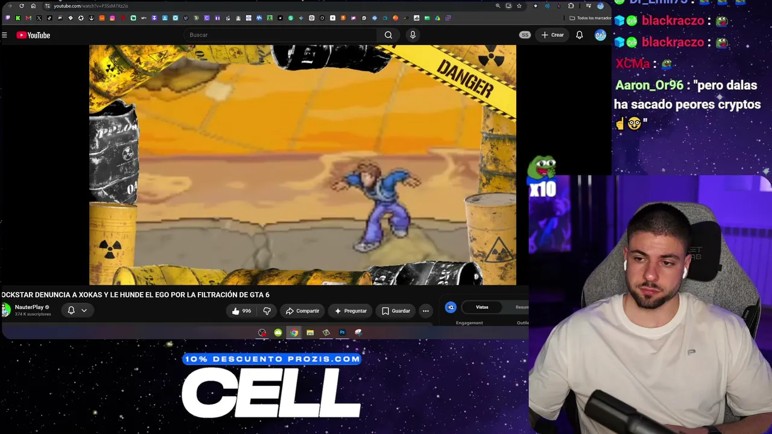
Task: Focus the YouTube Buscar search field
Action: pyautogui.click(x=280, y=35)
